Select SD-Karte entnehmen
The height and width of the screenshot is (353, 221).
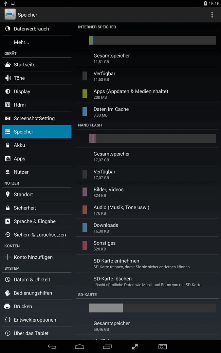click(x=147, y=263)
